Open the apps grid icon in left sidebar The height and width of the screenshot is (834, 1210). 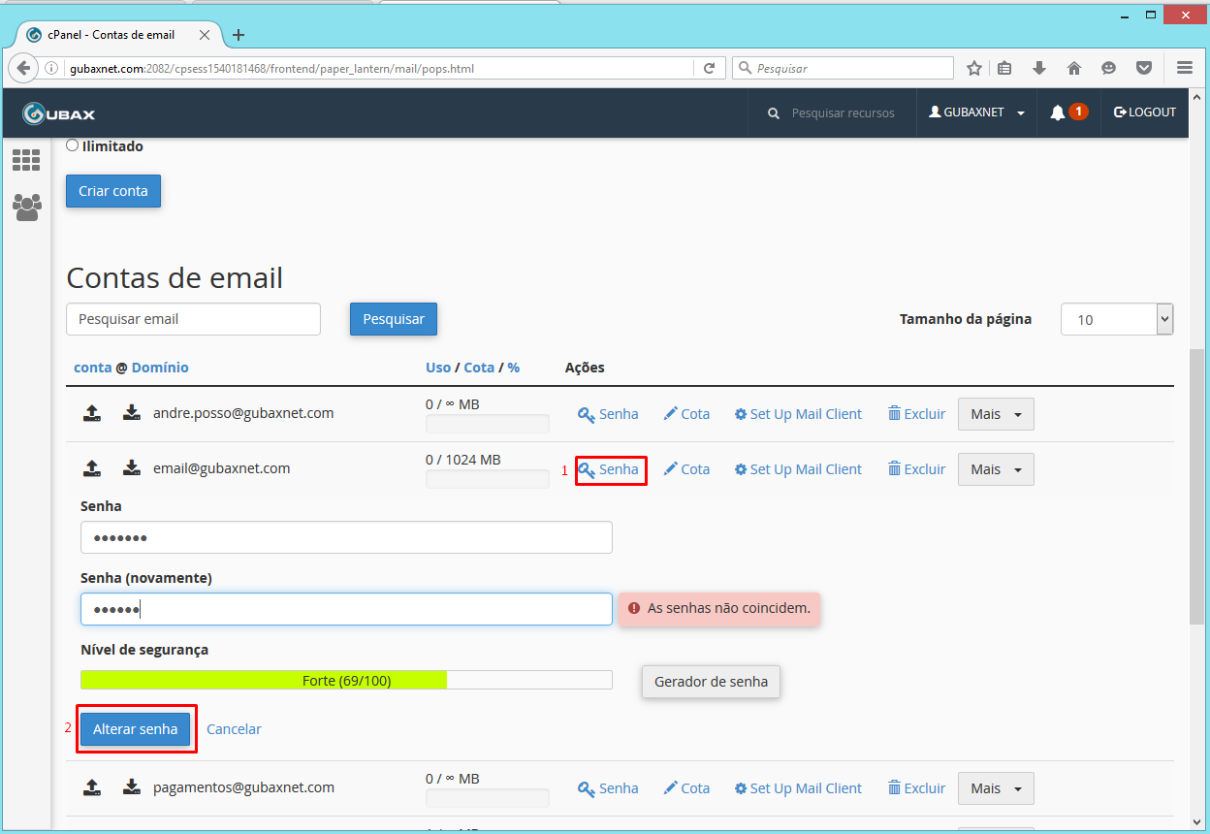coord(25,160)
